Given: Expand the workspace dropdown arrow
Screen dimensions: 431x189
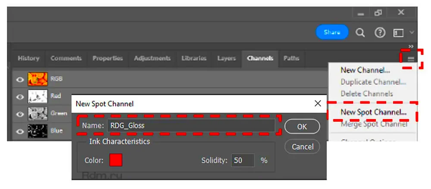Looking at the screenshot, I should click(412, 32).
